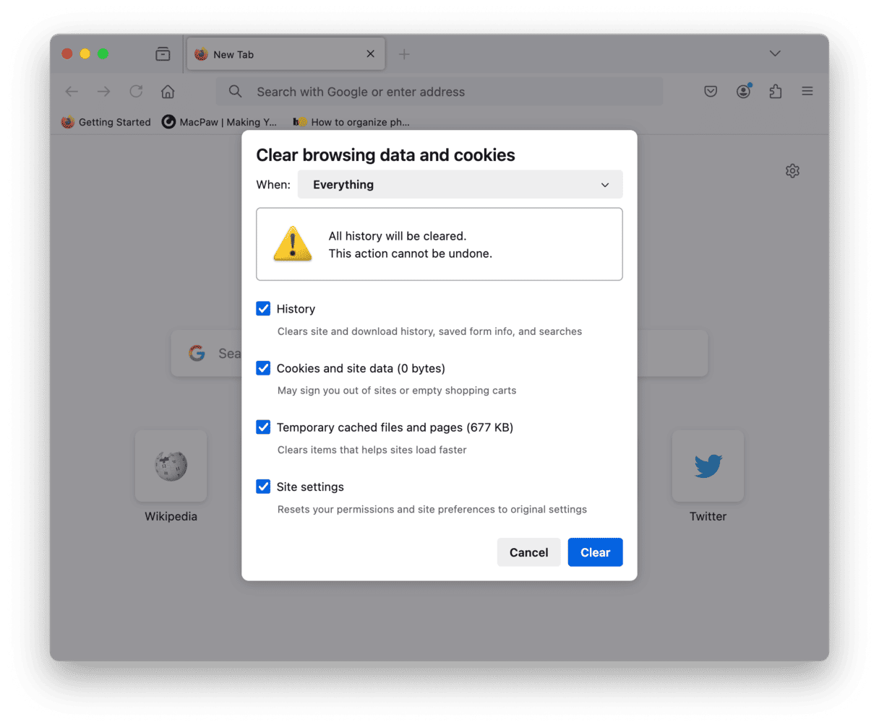Open Firefox View icon beside tabs

163,54
